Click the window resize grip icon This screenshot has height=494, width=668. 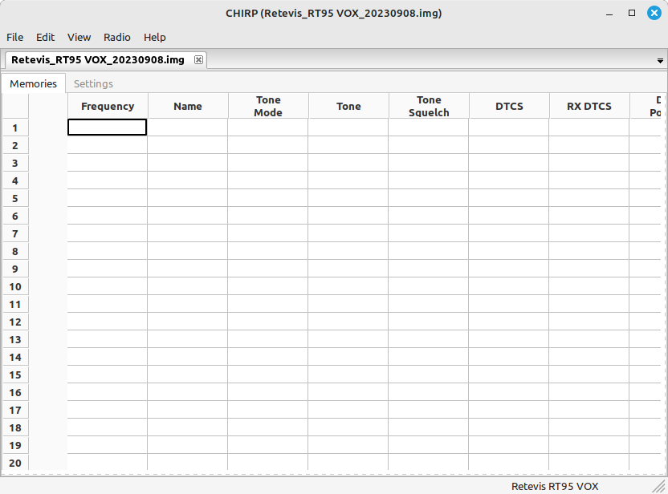coord(659,486)
